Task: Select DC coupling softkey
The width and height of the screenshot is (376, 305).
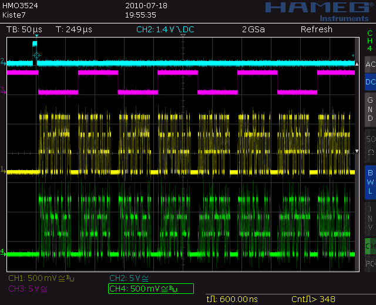Action: coord(370,82)
